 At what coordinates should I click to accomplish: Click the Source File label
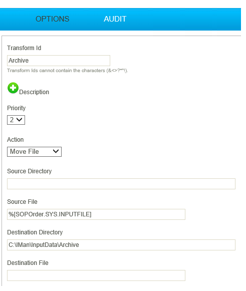coord(22,202)
